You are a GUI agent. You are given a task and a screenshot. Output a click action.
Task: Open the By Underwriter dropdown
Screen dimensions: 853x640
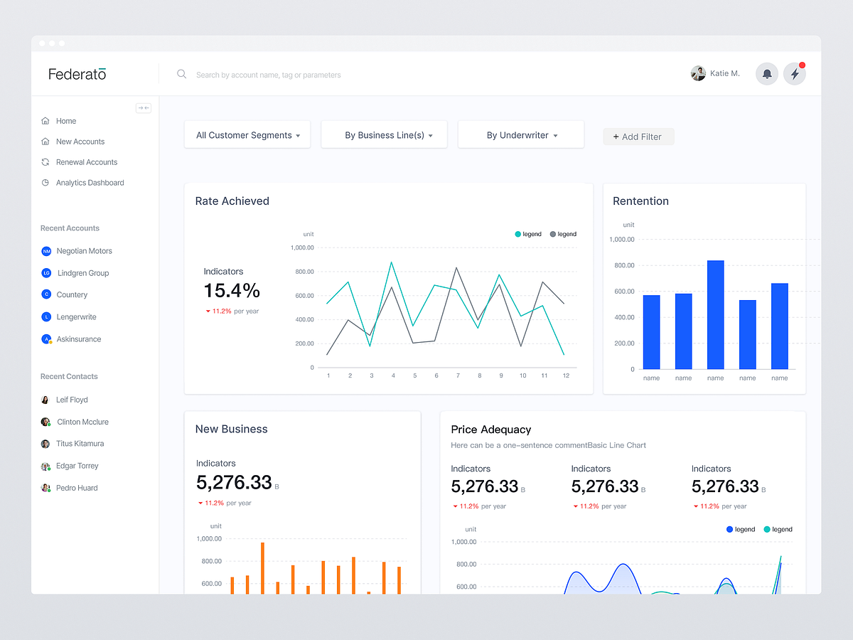tap(521, 135)
